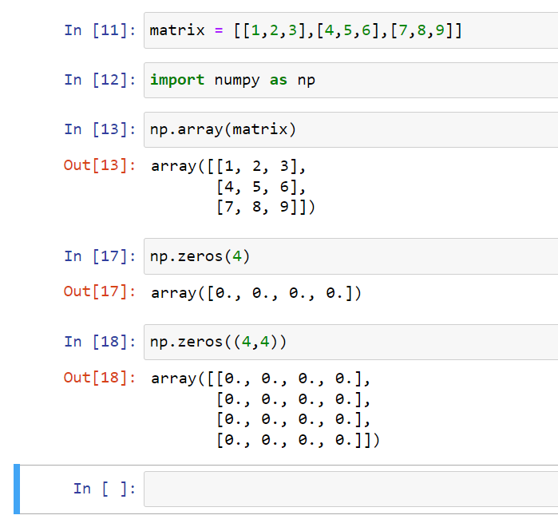Click the 'import numpy as np' code cell
Screen dimensions: 558x531
tap(351, 80)
